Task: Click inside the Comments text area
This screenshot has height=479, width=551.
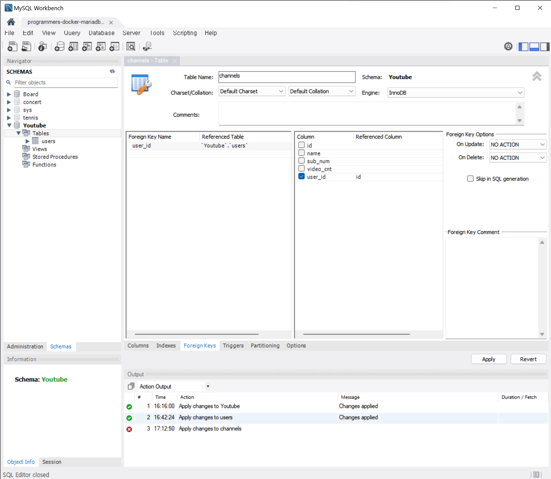Action: 368,114
